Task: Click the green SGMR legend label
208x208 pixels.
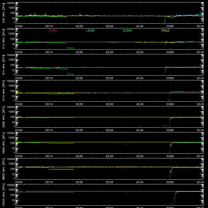Action: pos(127,30)
